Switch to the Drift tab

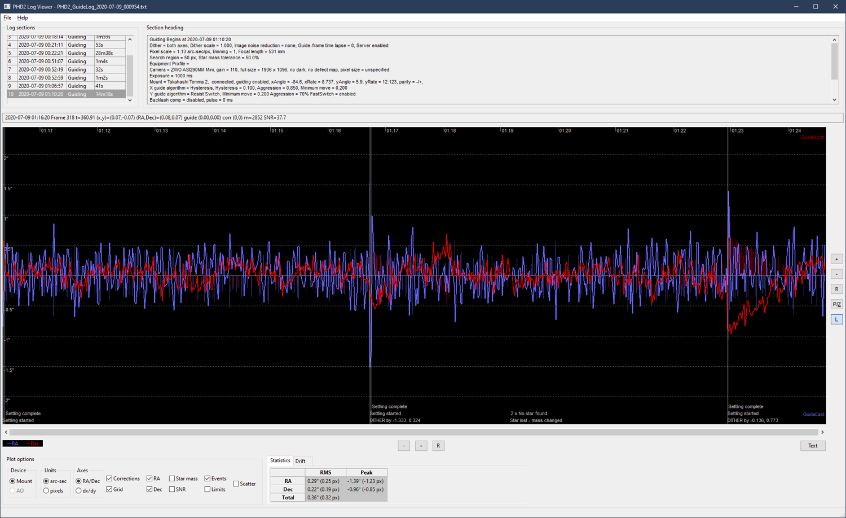[x=301, y=461]
